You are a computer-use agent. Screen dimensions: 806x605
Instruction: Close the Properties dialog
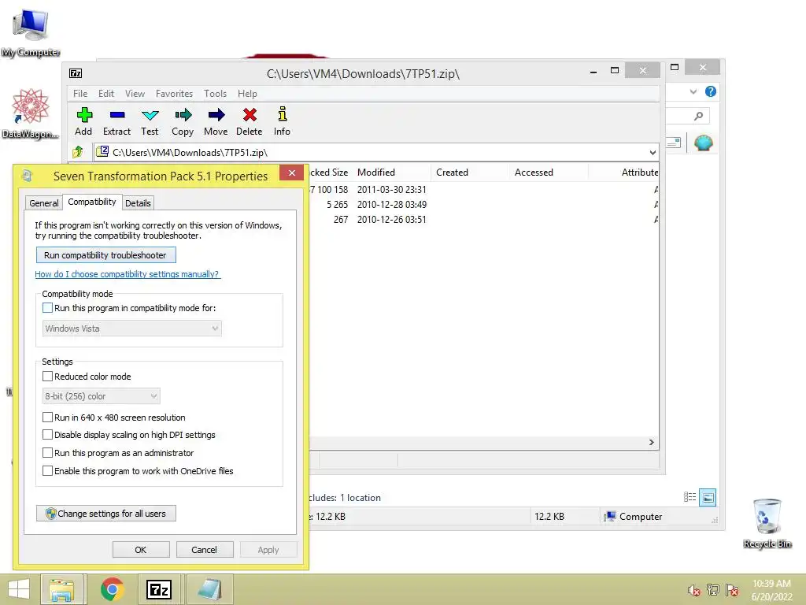coord(291,173)
